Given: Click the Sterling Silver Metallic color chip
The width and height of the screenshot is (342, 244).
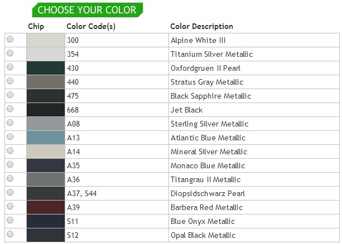Looking at the screenshot, I should [x=46, y=124].
